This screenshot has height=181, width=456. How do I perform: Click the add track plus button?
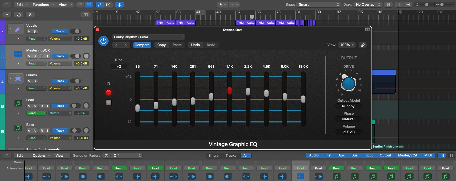7,15
